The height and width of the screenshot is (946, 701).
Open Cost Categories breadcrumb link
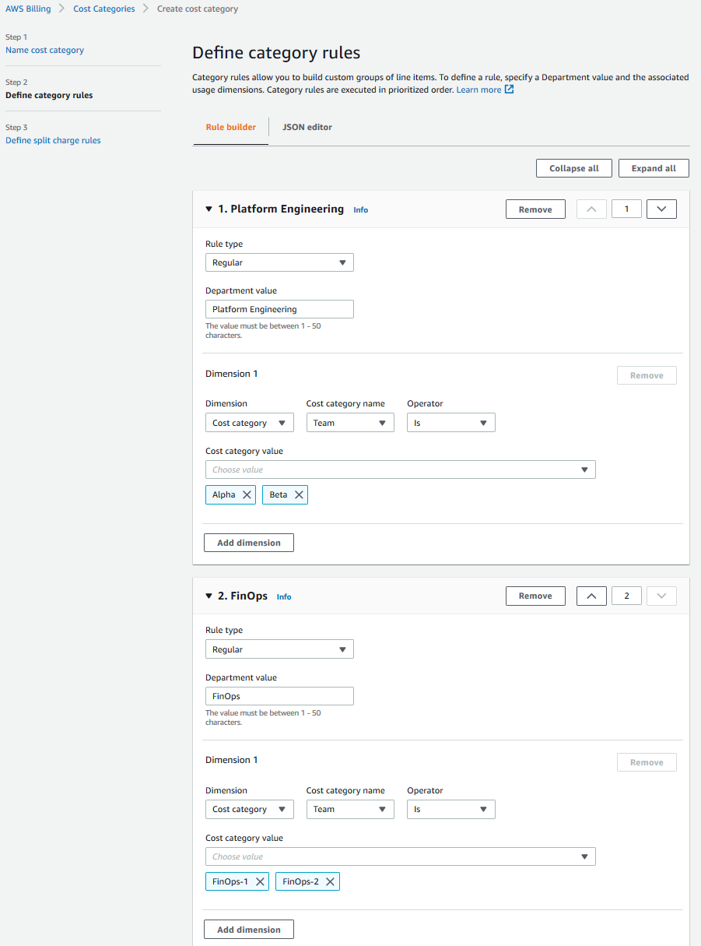point(103,9)
